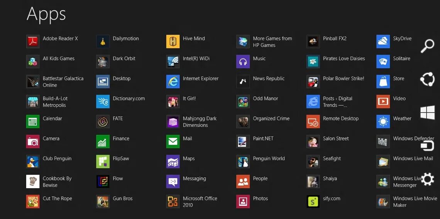Click the Dictionary.com icon
The width and height of the screenshot is (440, 219).
103,101
